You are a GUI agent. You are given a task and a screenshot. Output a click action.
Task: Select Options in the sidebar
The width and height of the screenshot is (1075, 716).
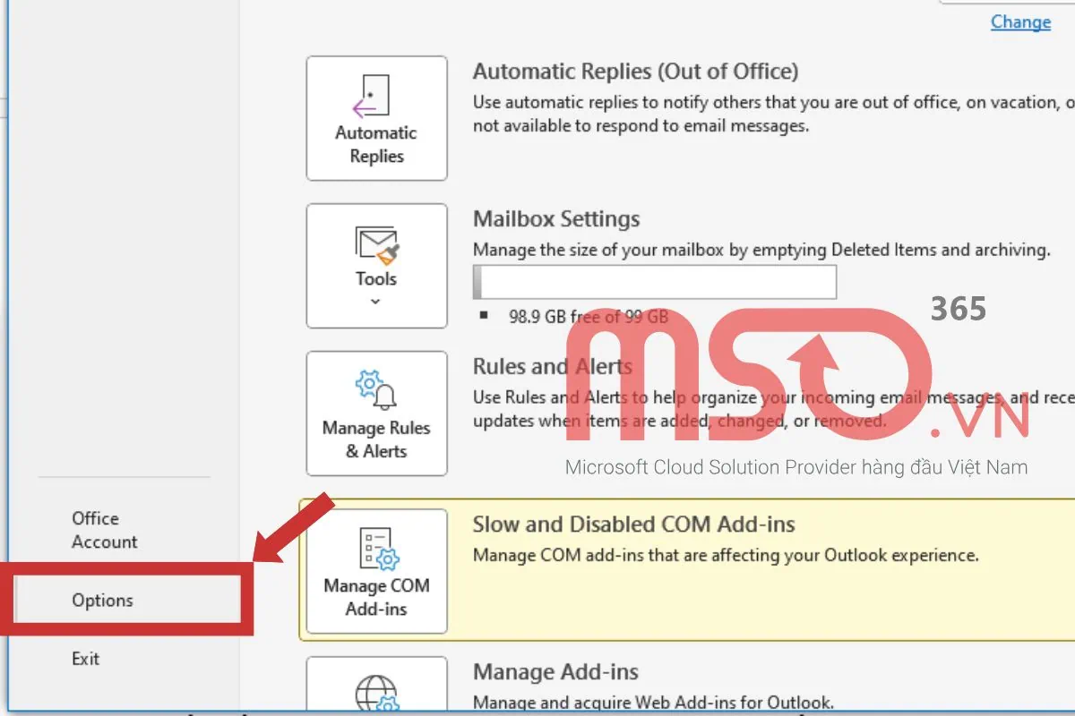point(103,600)
